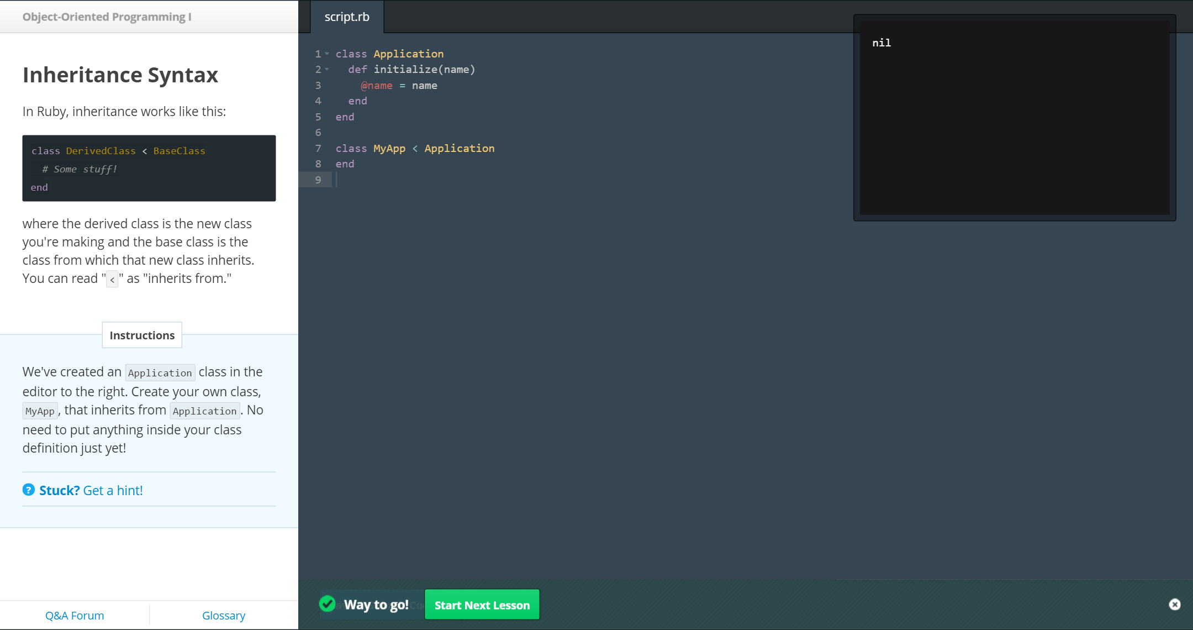Open the Stuck? Get a hint link
1193x630 pixels.
pos(91,490)
